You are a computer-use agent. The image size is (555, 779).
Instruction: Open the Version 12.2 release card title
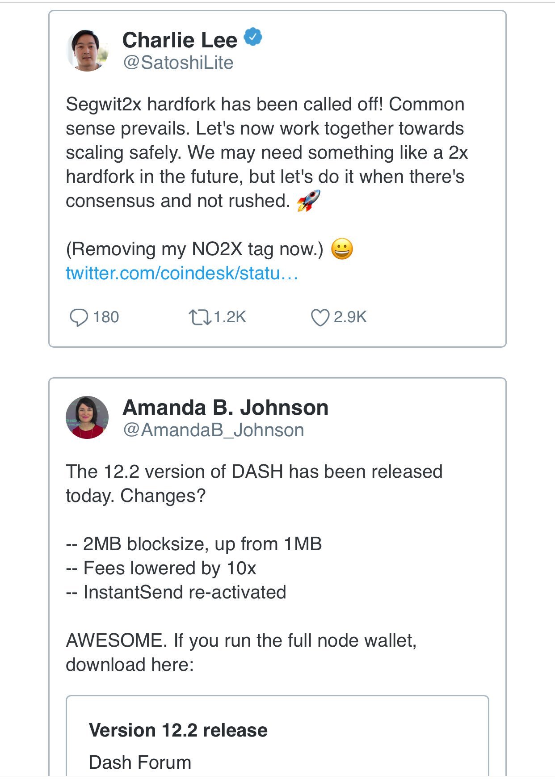pos(178,730)
